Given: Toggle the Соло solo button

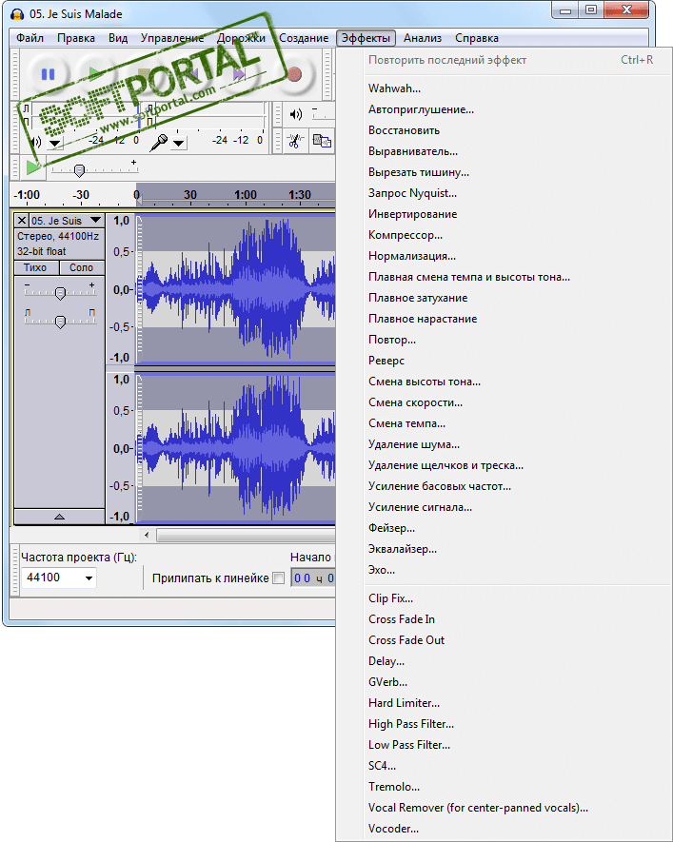Looking at the screenshot, I should [x=81, y=267].
